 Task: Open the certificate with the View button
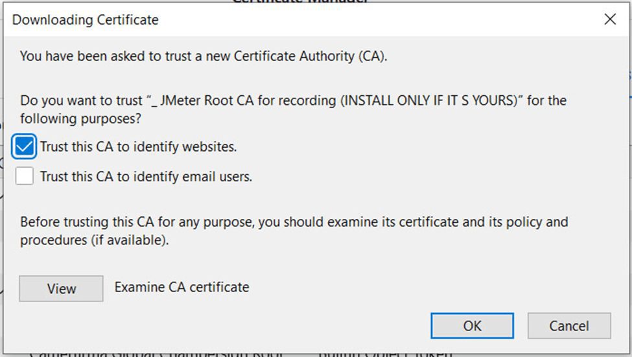(62, 288)
